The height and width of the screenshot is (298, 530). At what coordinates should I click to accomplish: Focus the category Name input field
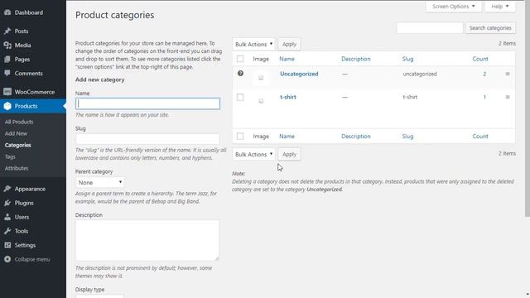click(147, 103)
